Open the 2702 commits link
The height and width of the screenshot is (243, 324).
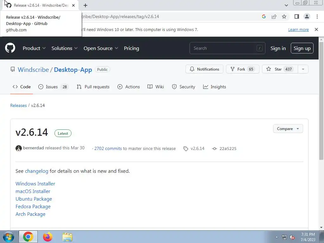point(108,148)
